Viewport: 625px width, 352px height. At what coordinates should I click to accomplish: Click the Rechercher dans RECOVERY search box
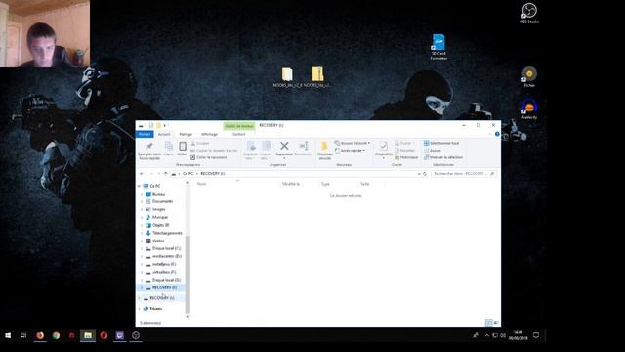[x=464, y=174]
